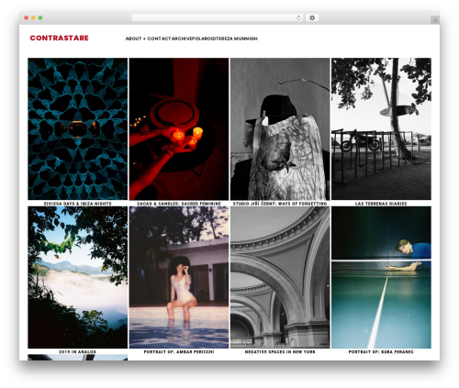Image resolution: width=459 pixels, height=388 pixels.
Task: Open the Polaroid menu item
Action: 204,39
